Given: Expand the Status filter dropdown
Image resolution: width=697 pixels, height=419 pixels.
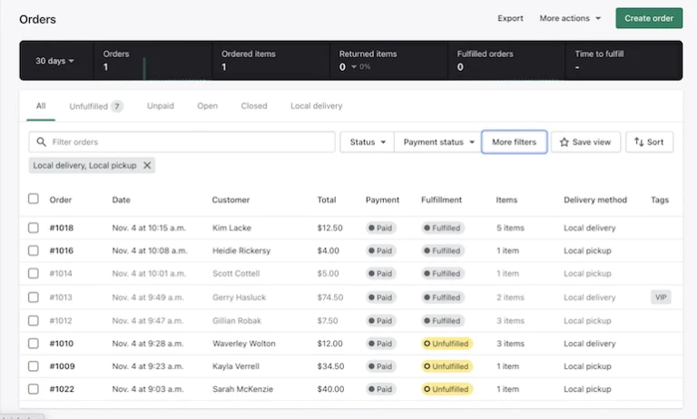Looking at the screenshot, I should (x=368, y=142).
